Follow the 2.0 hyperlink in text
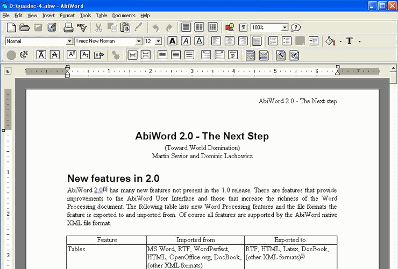The width and height of the screenshot is (398, 269). (98, 190)
